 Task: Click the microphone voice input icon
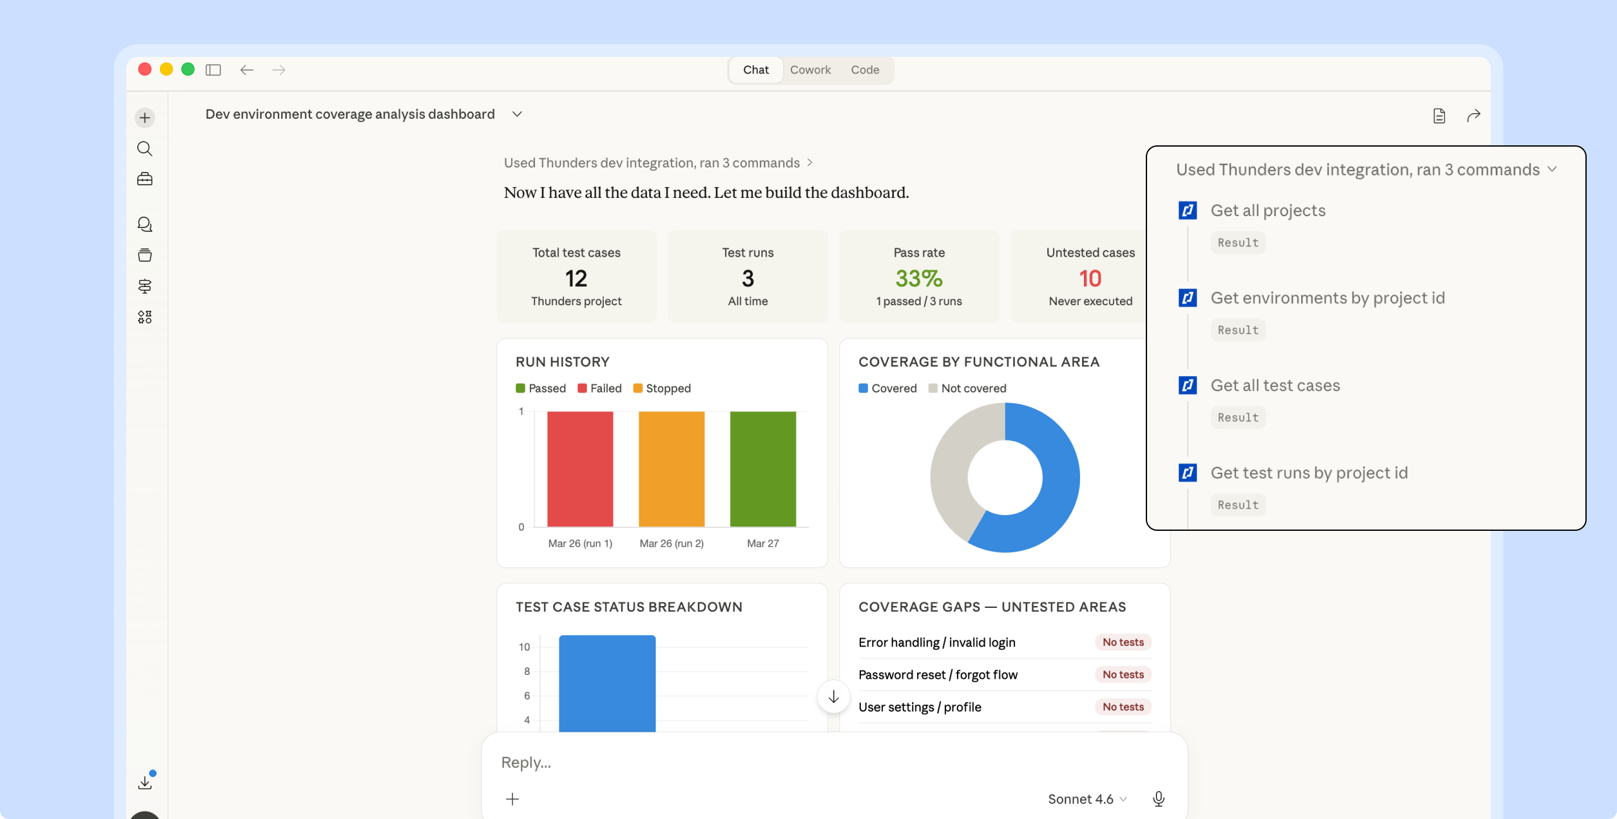click(x=1158, y=799)
